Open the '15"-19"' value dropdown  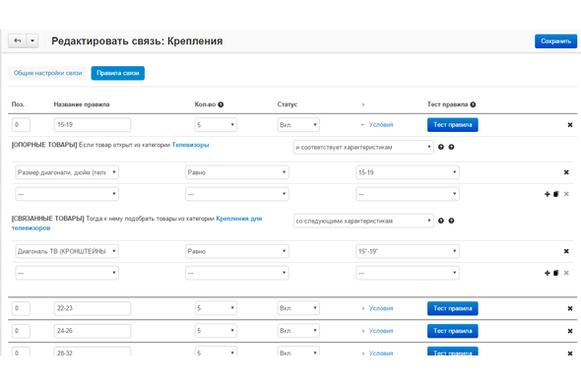click(x=408, y=251)
